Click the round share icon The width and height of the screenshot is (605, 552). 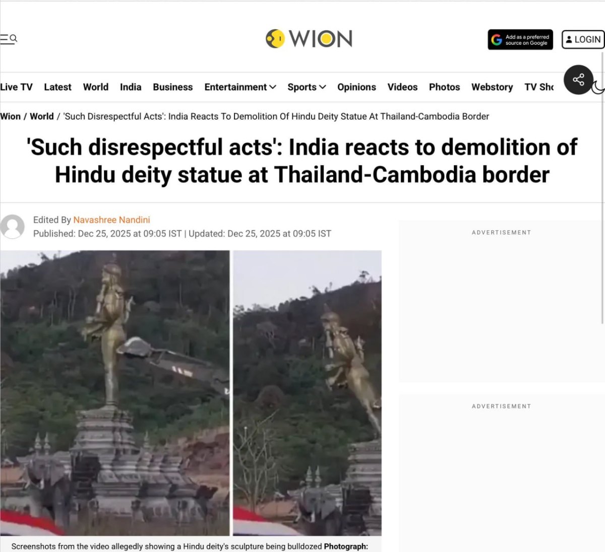click(x=578, y=80)
